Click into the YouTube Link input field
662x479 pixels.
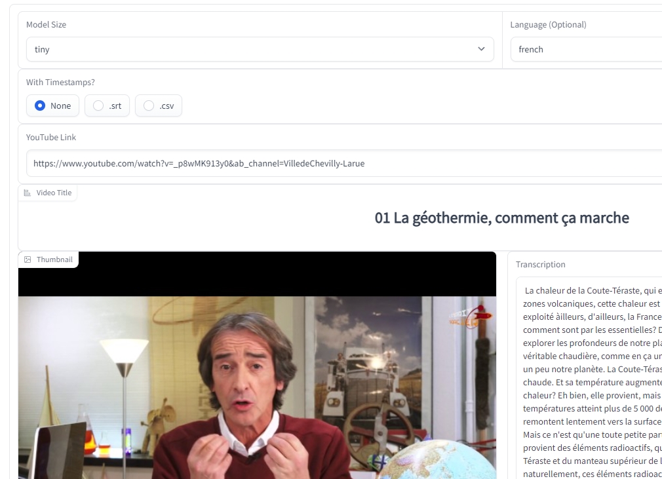(x=343, y=163)
